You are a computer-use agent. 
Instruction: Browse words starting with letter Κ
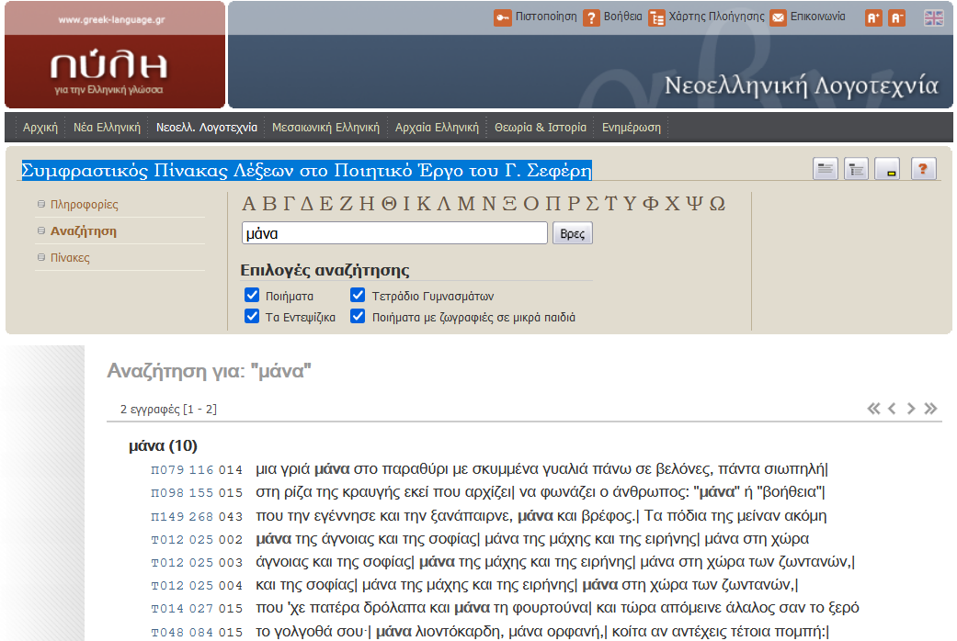coord(424,203)
